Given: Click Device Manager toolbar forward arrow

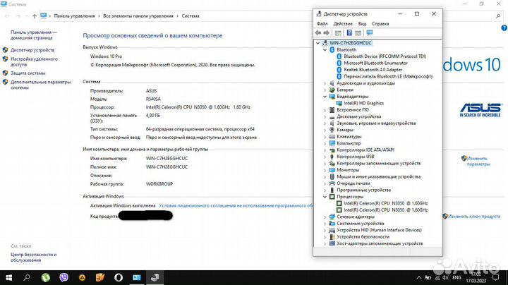Looking at the screenshot, I should point(326,32).
